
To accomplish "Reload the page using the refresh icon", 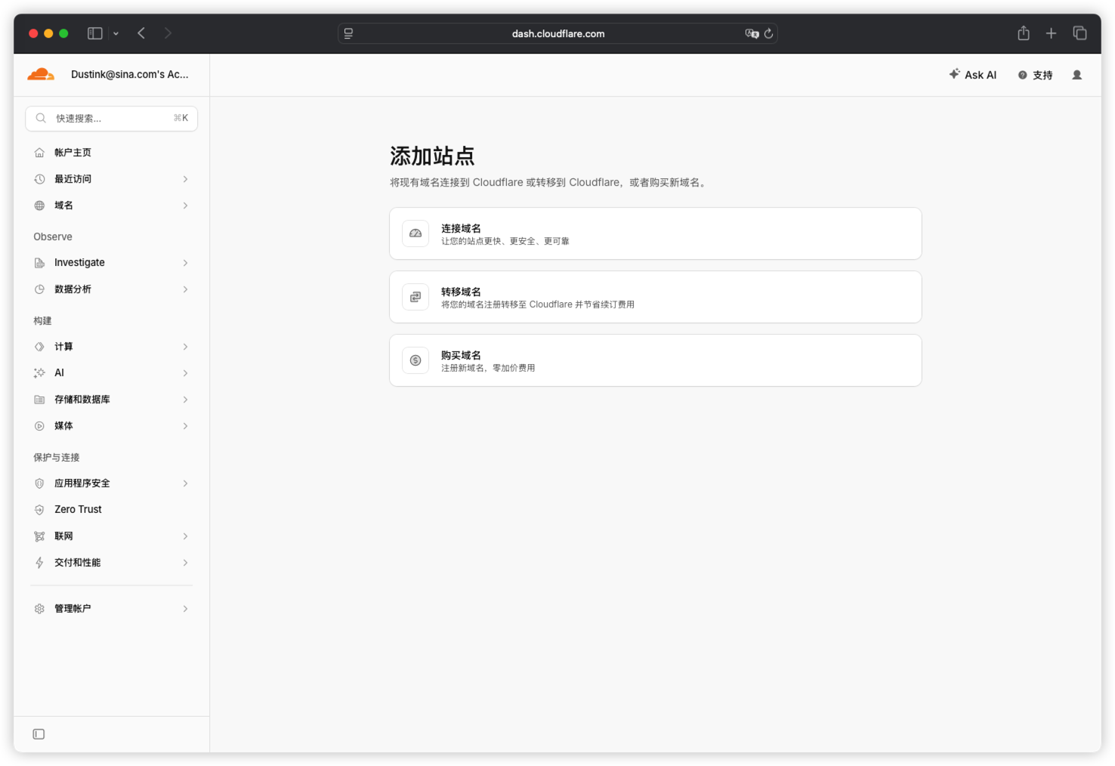I will click(x=768, y=33).
